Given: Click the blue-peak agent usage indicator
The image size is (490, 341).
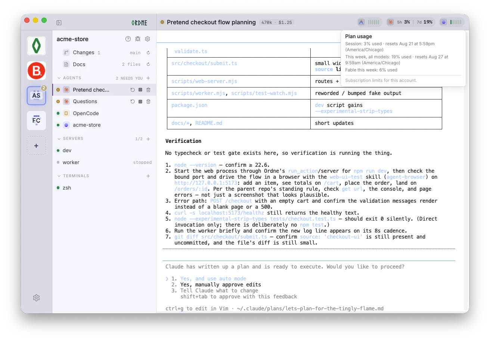Looking at the screenshot, I should 369,22.
